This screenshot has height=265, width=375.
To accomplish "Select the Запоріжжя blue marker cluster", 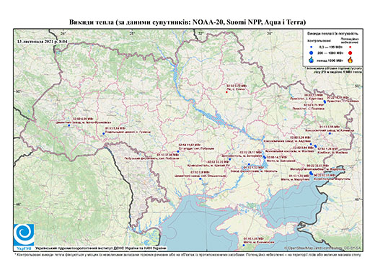I will click(x=264, y=157).
